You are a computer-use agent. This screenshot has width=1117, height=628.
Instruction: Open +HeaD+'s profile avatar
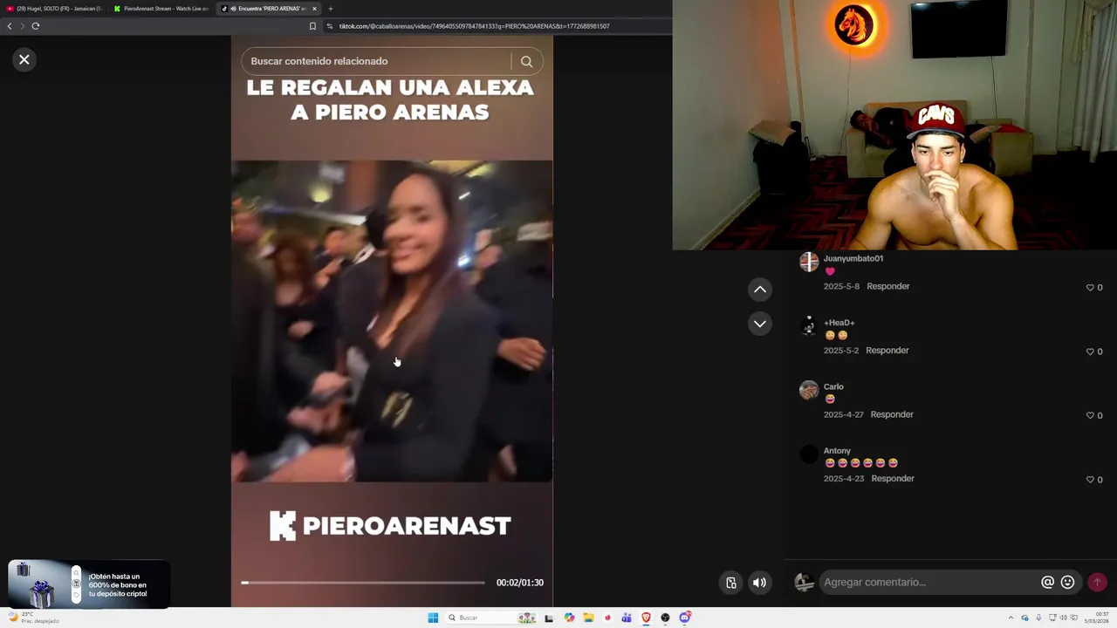pyautogui.click(x=809, y=326)
